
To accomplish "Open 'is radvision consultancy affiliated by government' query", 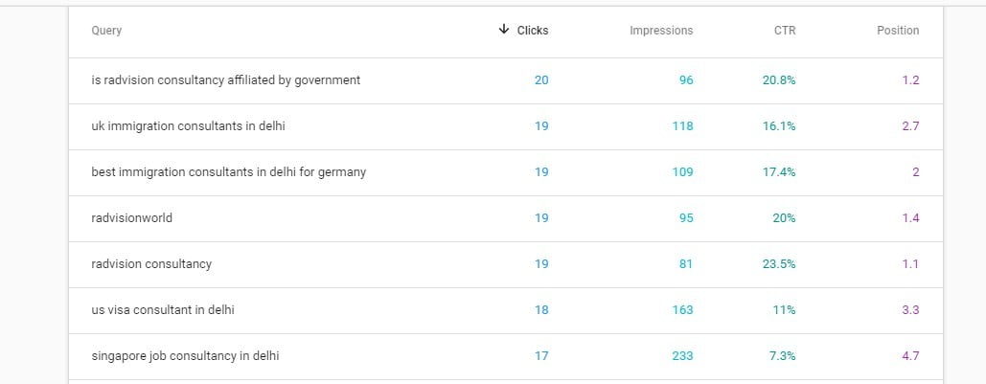I will pos(226,80).
